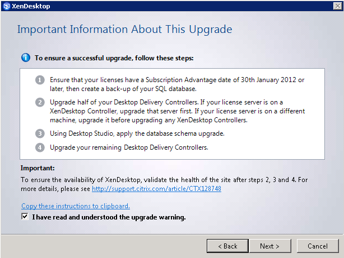Click the "Important Information About This Upgrade" heading
Image resolution: width=344 pixels, height=258 pixels.
click(124, 29)
